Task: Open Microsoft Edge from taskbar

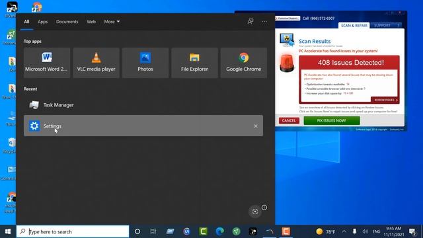Action: coord(220,231)
